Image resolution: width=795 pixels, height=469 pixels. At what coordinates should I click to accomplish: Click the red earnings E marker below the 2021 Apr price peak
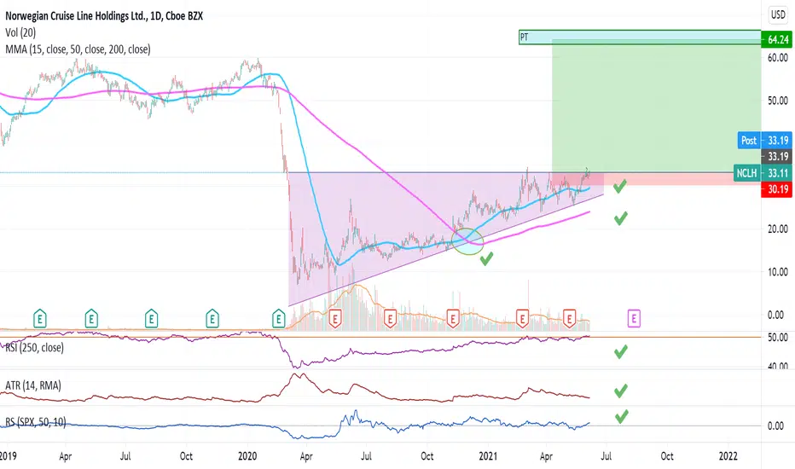pyautogui.click(x=522, y=318)
